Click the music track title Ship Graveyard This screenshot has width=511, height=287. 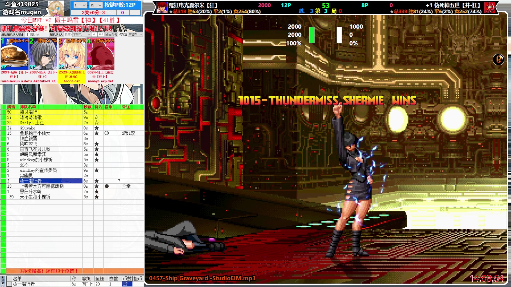(202, 278)
